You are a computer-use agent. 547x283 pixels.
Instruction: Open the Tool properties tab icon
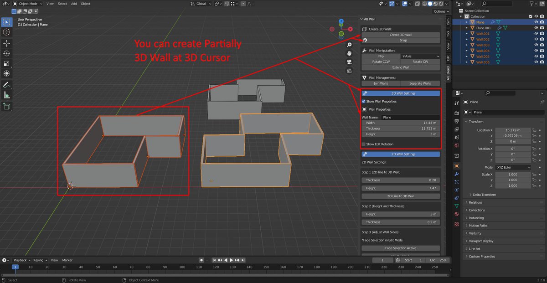(457, 102)
